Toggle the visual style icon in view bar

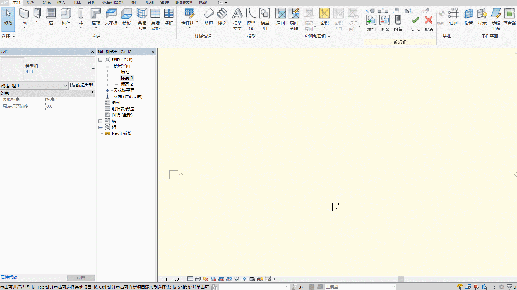[198, 279]
